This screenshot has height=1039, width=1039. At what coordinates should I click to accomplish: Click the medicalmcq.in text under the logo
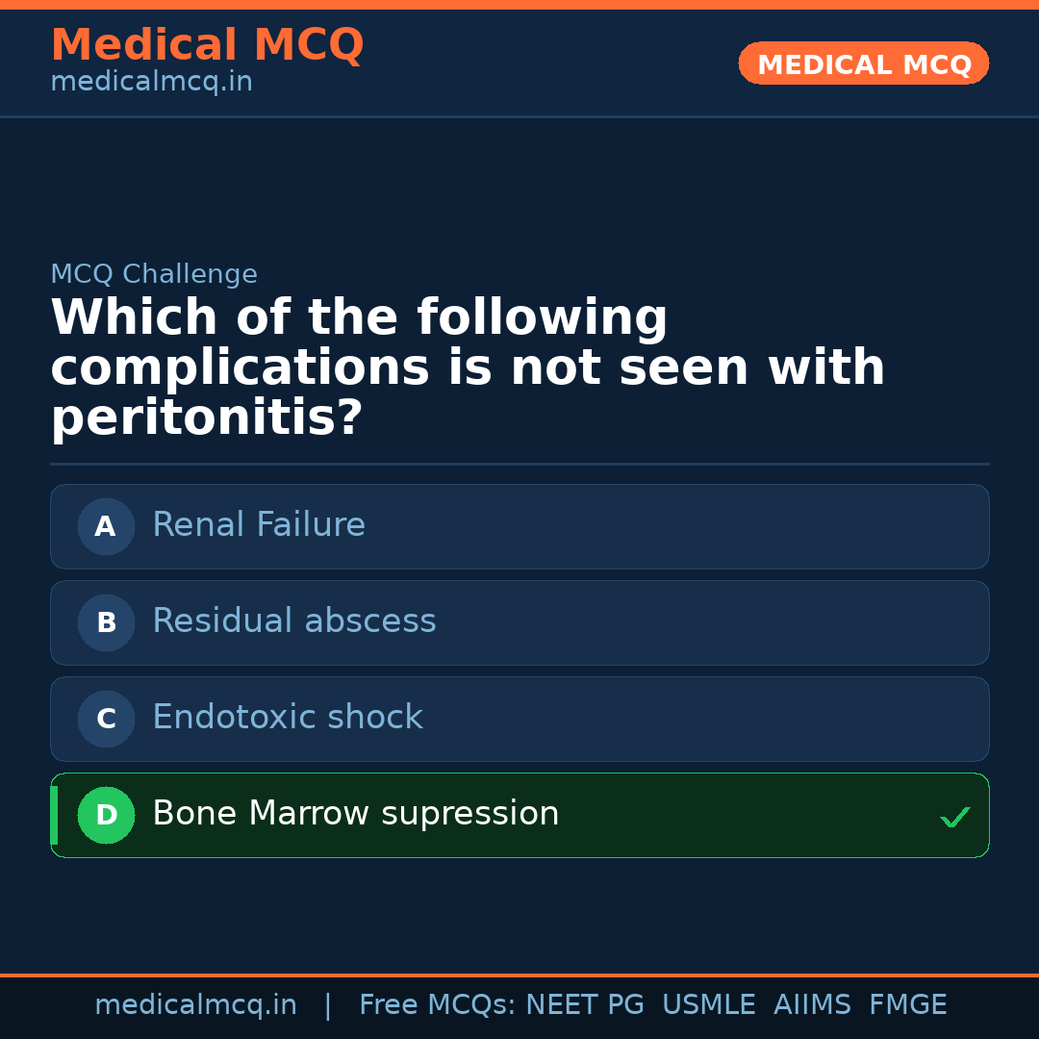click(x=151, y=81)
